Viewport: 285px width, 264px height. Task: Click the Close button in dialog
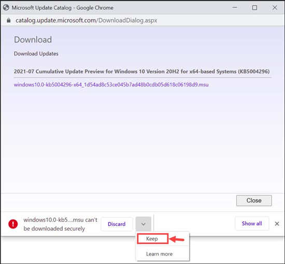(x=254, y=201)
